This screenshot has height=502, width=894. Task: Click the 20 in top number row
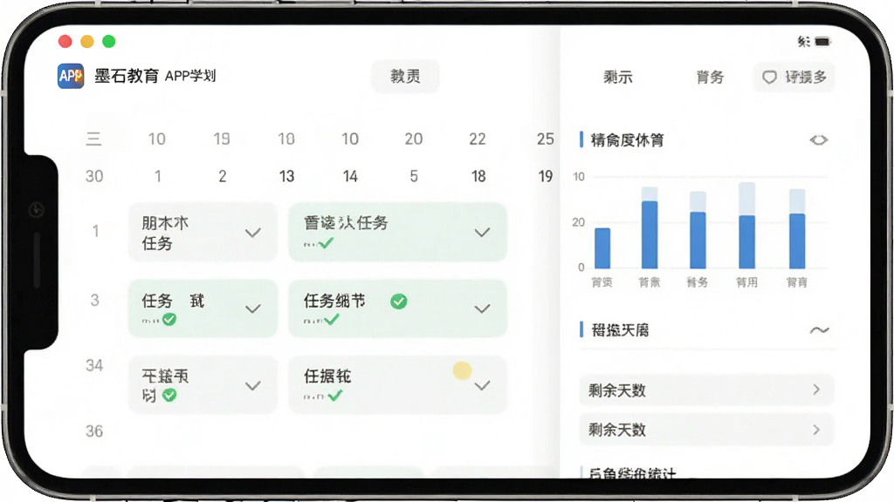tap(413, 139)
